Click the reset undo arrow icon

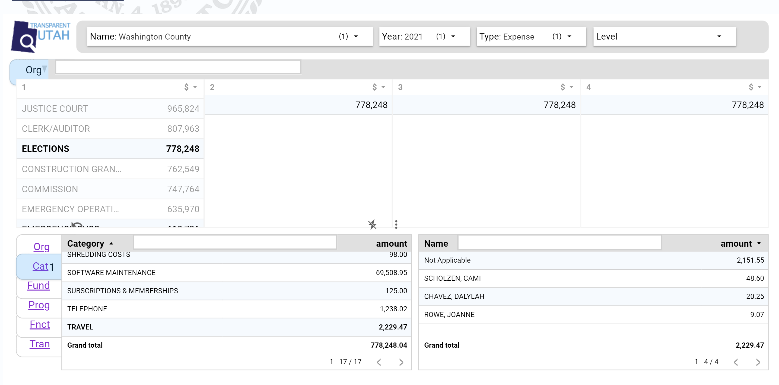[77, 224]
